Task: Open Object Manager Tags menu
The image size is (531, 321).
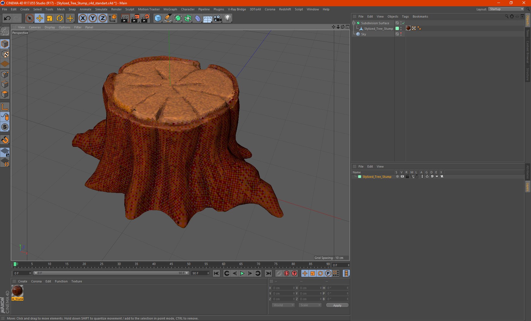Action: click(405, 17)
